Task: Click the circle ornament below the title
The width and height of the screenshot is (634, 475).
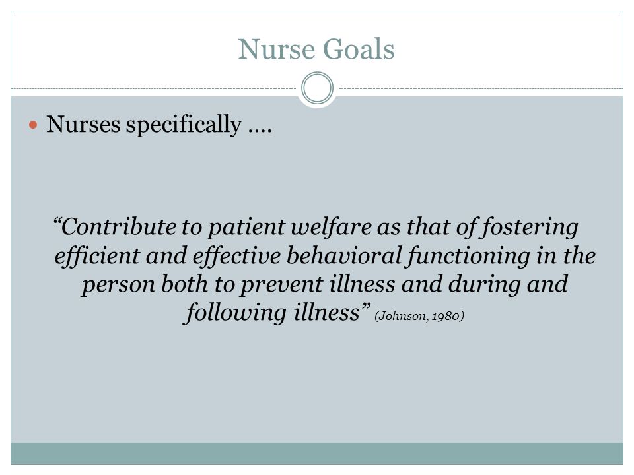Action: tap(318, 88)
